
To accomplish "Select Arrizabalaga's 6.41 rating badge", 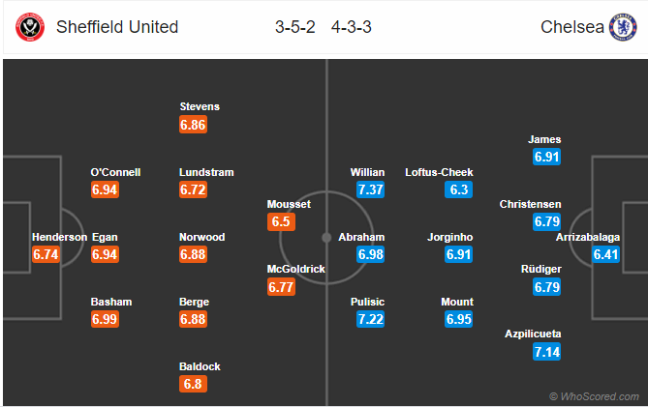I will point(605,254).
